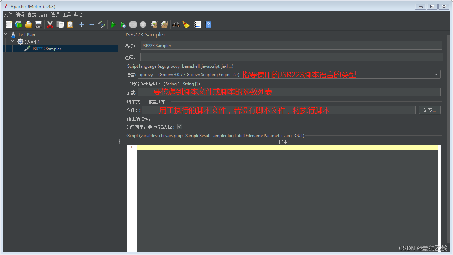Create a new test plan via New icon
The image size is (453, 255).
click(8, 24)
